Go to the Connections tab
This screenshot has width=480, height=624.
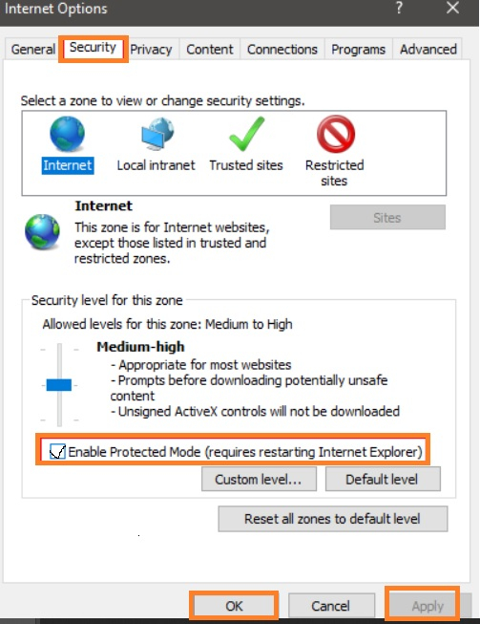click(x=282, y=50)
